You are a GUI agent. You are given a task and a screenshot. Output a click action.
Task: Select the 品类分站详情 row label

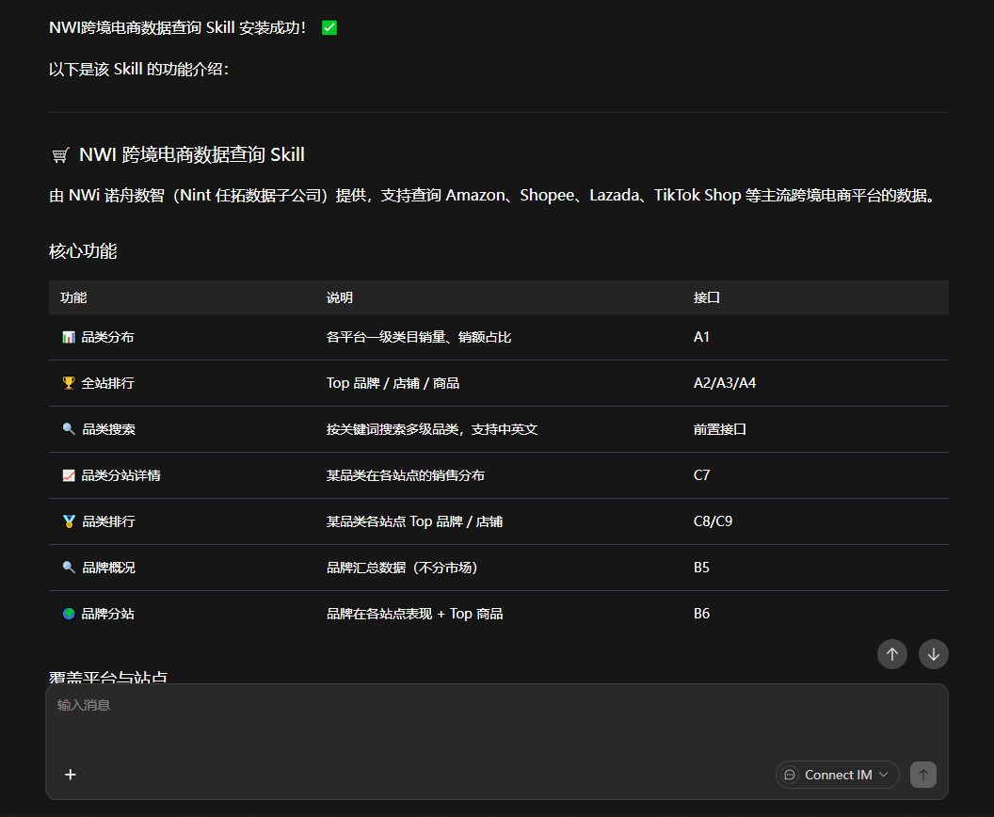click(121, 475)
